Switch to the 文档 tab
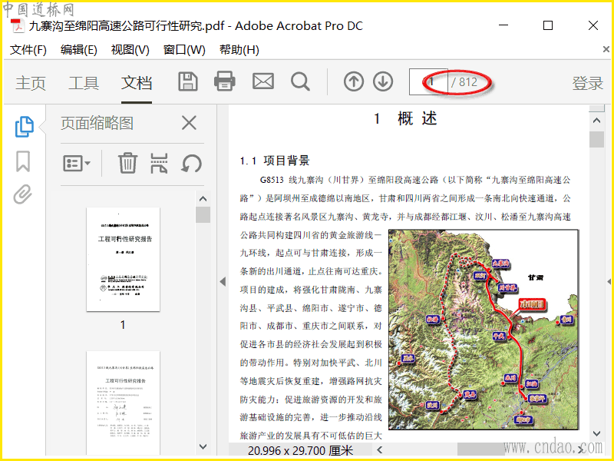Image resolution: width=614 pixels, height=461 pixels. click(137, 83)
